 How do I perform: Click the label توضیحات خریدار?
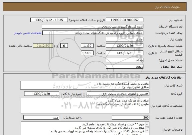pos(172,130)
